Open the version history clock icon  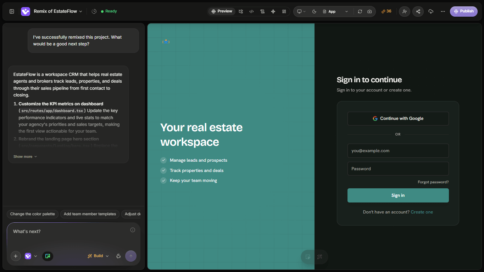point(94,11)
